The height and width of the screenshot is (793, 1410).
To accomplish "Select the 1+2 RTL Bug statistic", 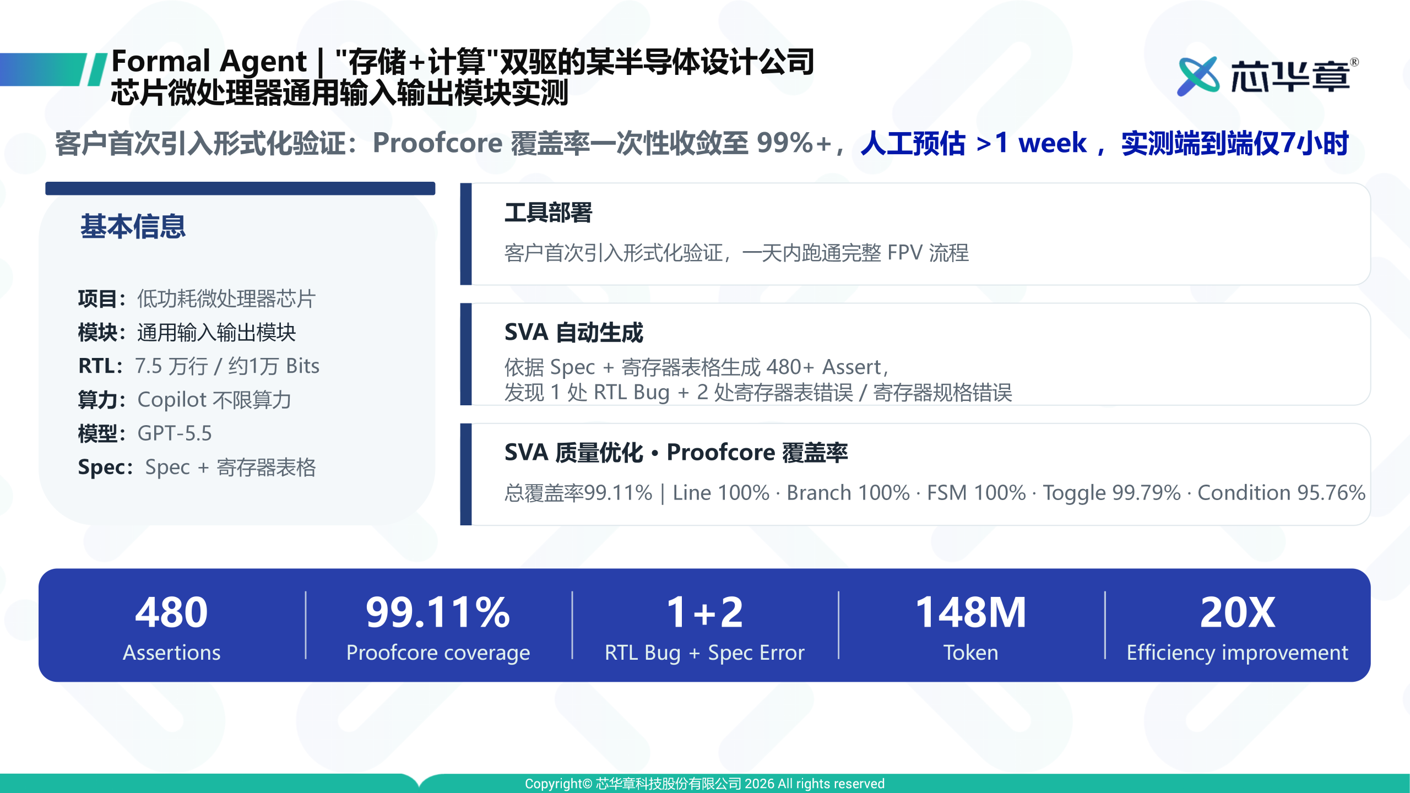I will [704, 627].
